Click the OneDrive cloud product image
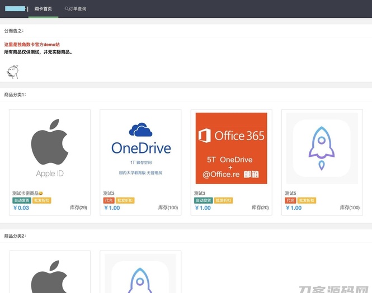Image resolution: width=372 pixels, height=293 pixels. (x=140, y=148)
